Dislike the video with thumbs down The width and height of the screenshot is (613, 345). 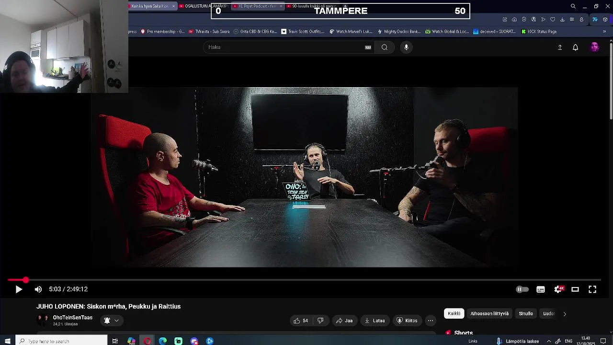tap(320, 321)
